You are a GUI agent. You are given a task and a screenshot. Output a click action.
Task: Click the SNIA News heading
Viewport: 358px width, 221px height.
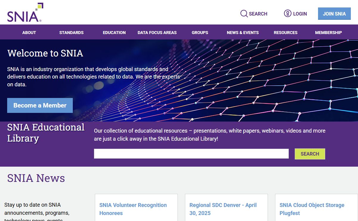tap(36, 178)
